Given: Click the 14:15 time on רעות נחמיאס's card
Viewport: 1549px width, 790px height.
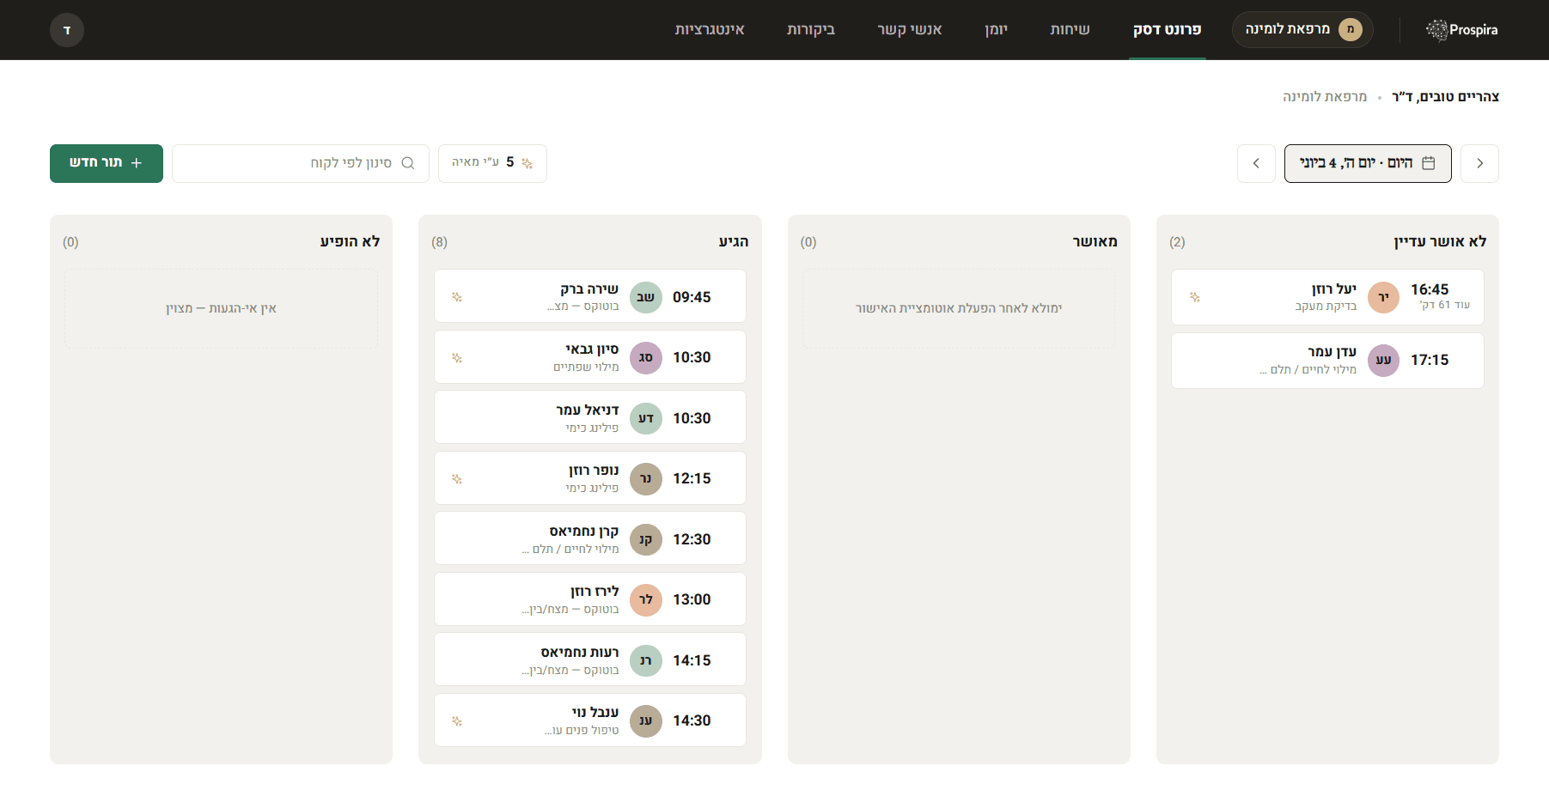Looking at the screenshot, I should point(692,660).
